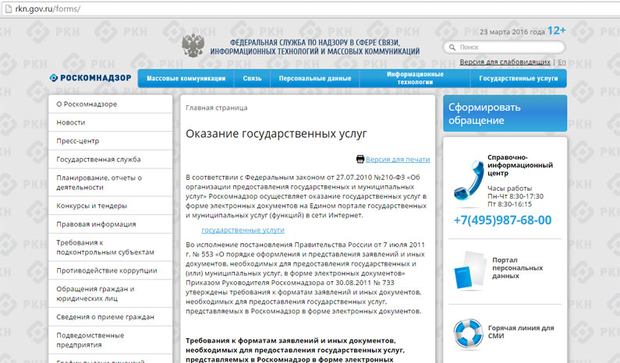Screen dimensions: 620x363
Task: Click the magnifier icon in search box
Action: pos(453,48)
